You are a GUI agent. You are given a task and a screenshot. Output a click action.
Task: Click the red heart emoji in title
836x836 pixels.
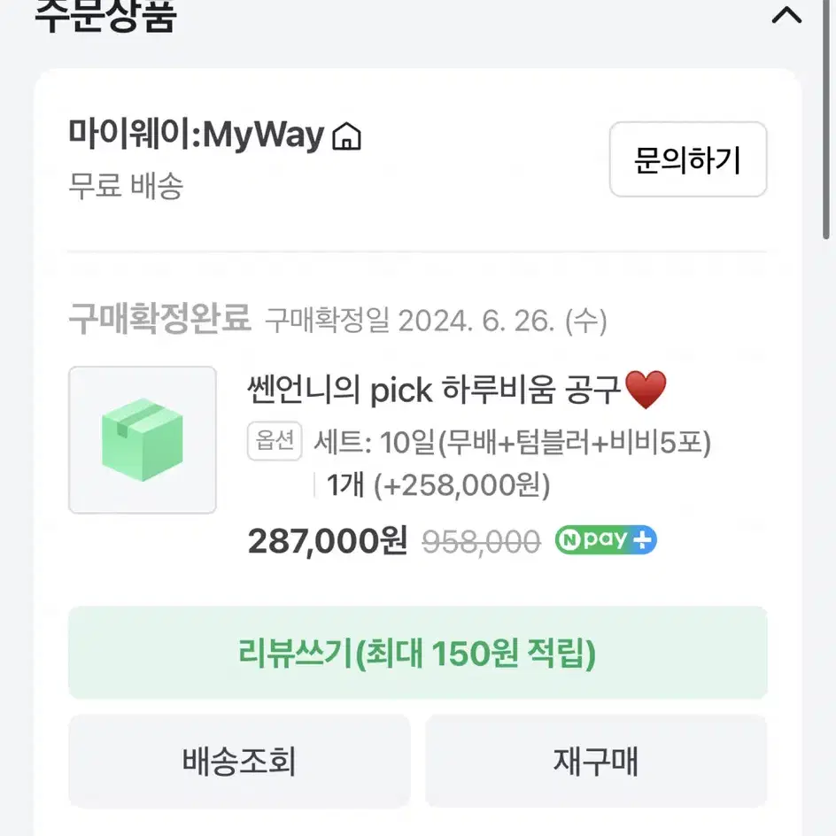tap(645, 390)
